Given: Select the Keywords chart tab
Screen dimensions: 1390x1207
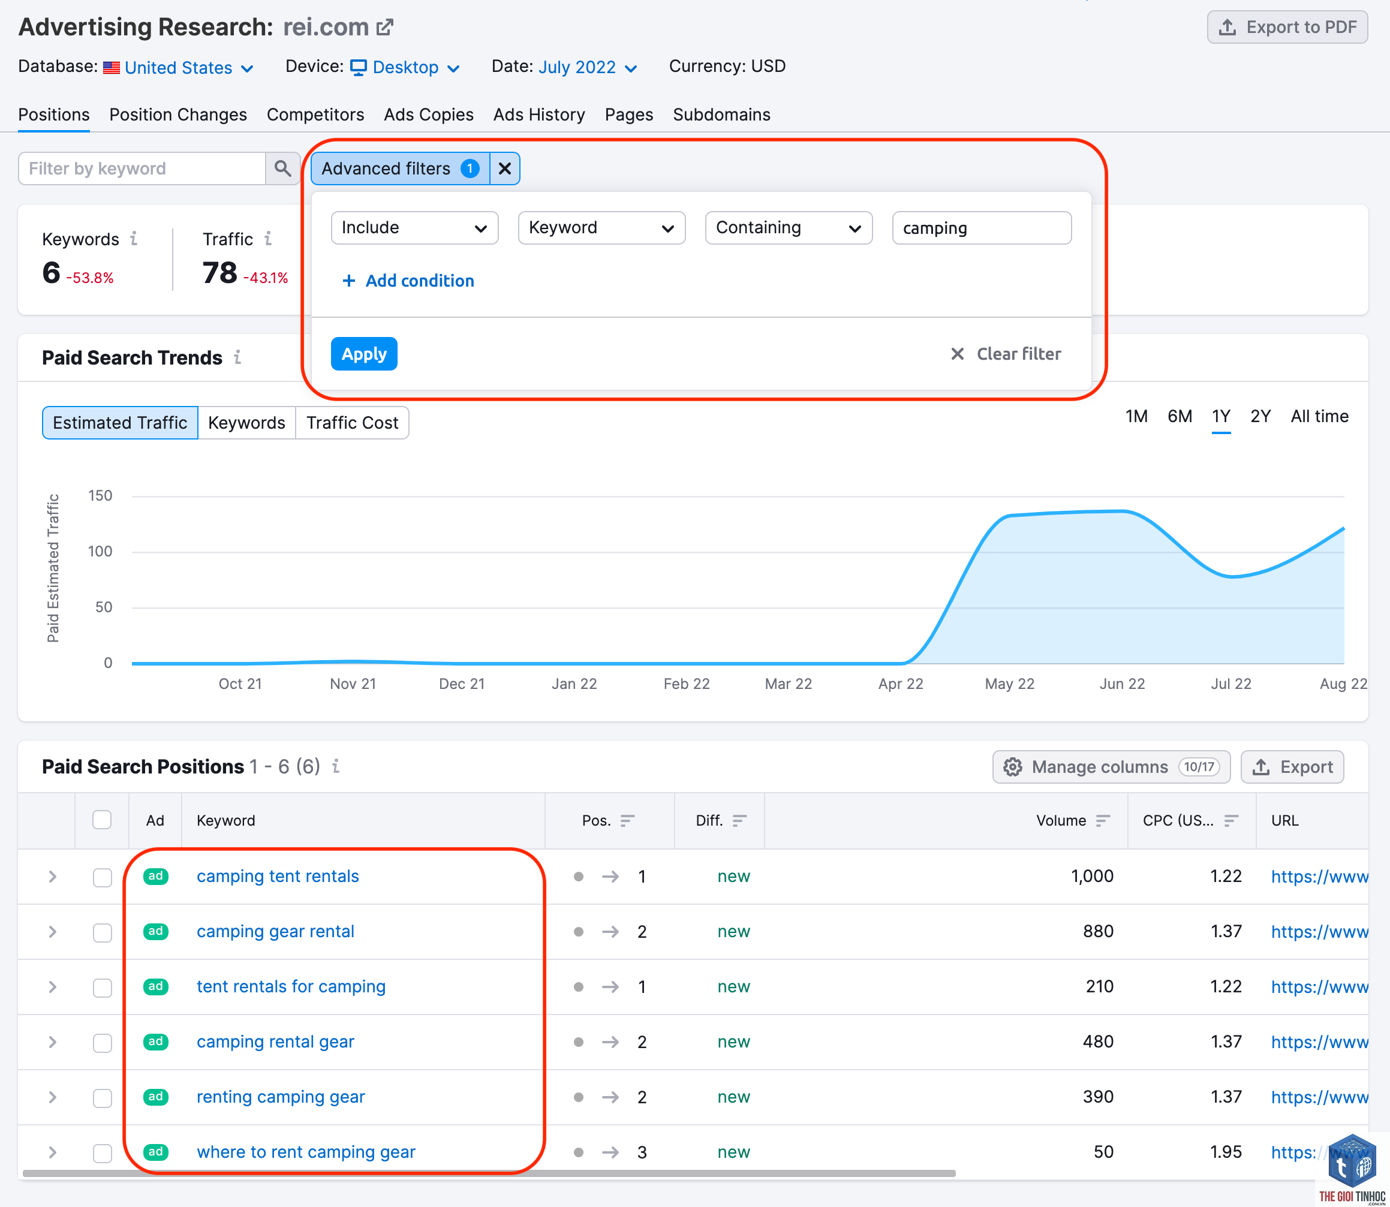Looking at the screenshot, I should point(246,422).
